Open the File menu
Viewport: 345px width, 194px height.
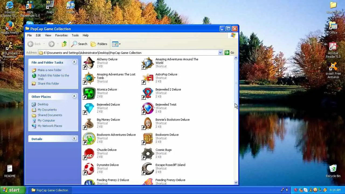29,35
